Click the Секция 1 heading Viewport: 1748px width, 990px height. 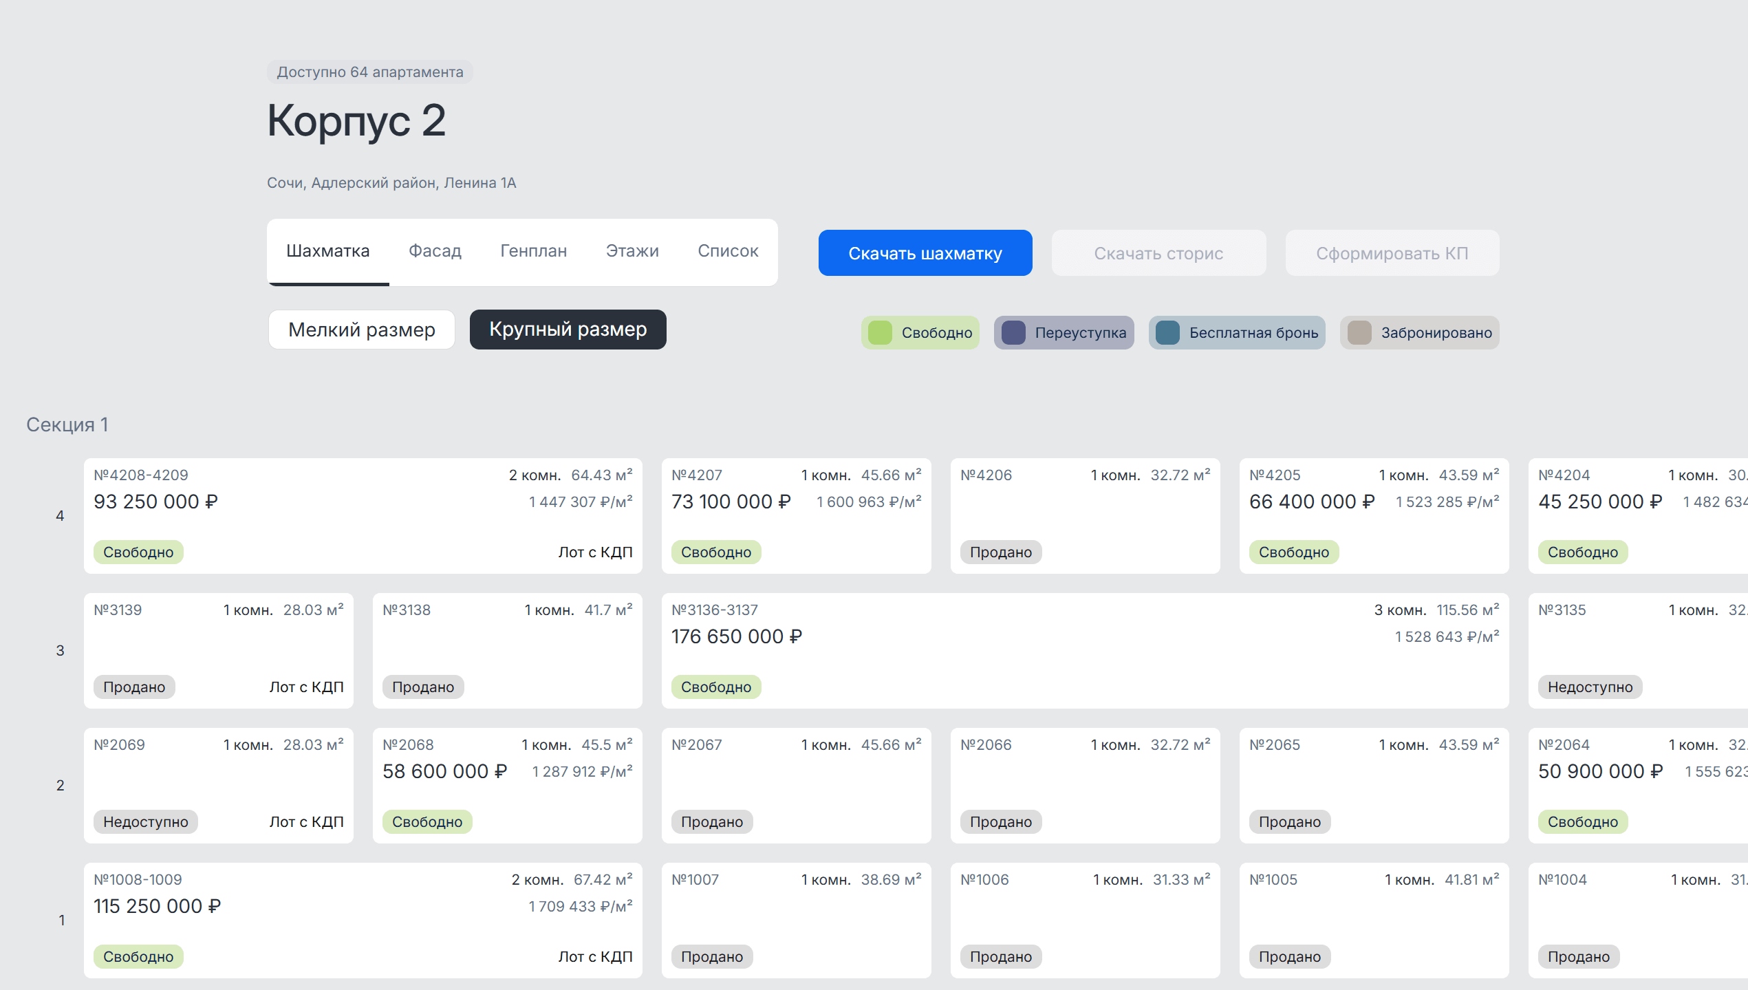(67, 425)
